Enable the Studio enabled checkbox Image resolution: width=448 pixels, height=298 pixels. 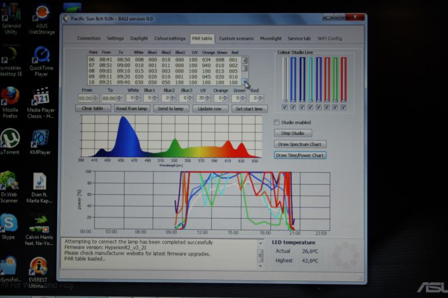277,122
